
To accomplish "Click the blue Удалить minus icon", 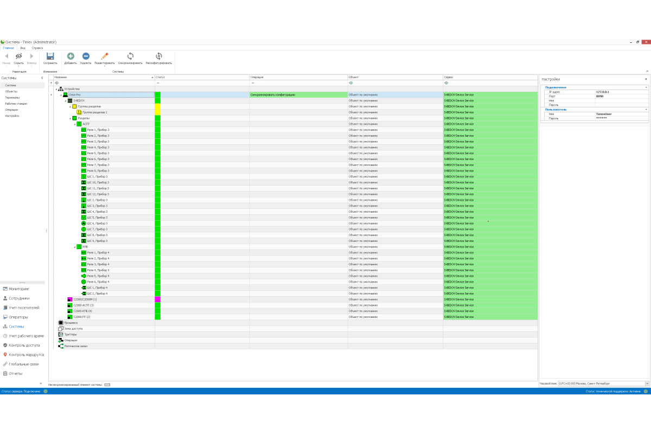I will 86,56.
